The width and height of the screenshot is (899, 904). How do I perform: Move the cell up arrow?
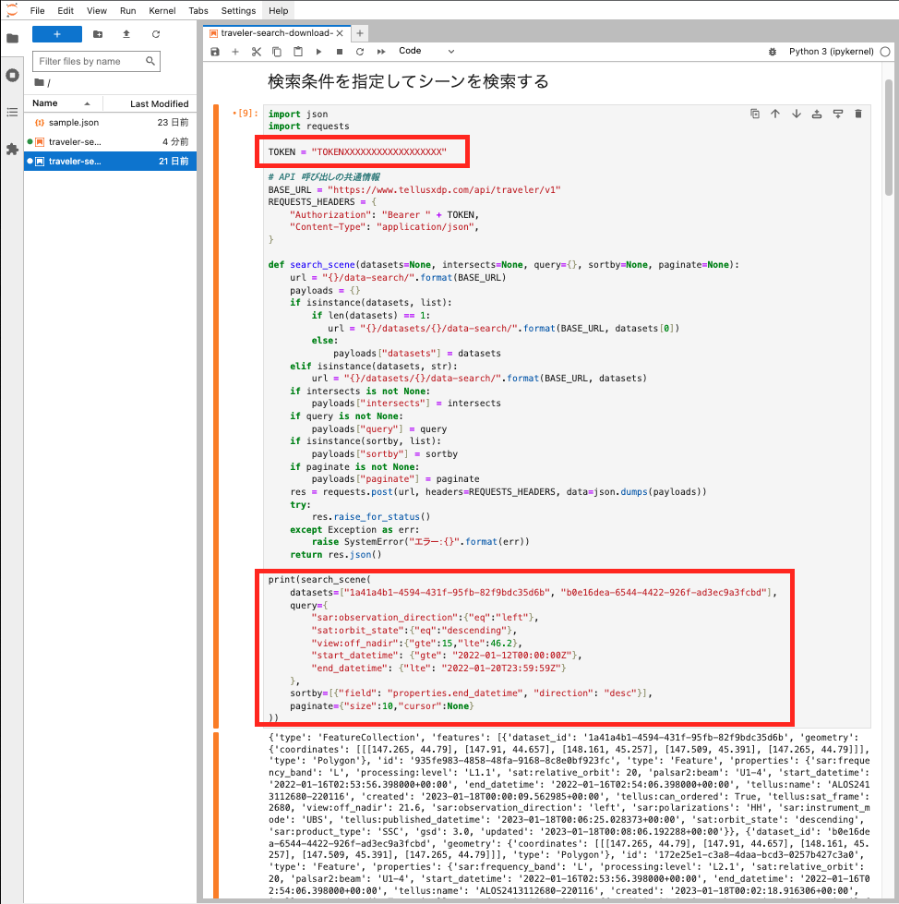pyautogui.click(x=775, y=114)
